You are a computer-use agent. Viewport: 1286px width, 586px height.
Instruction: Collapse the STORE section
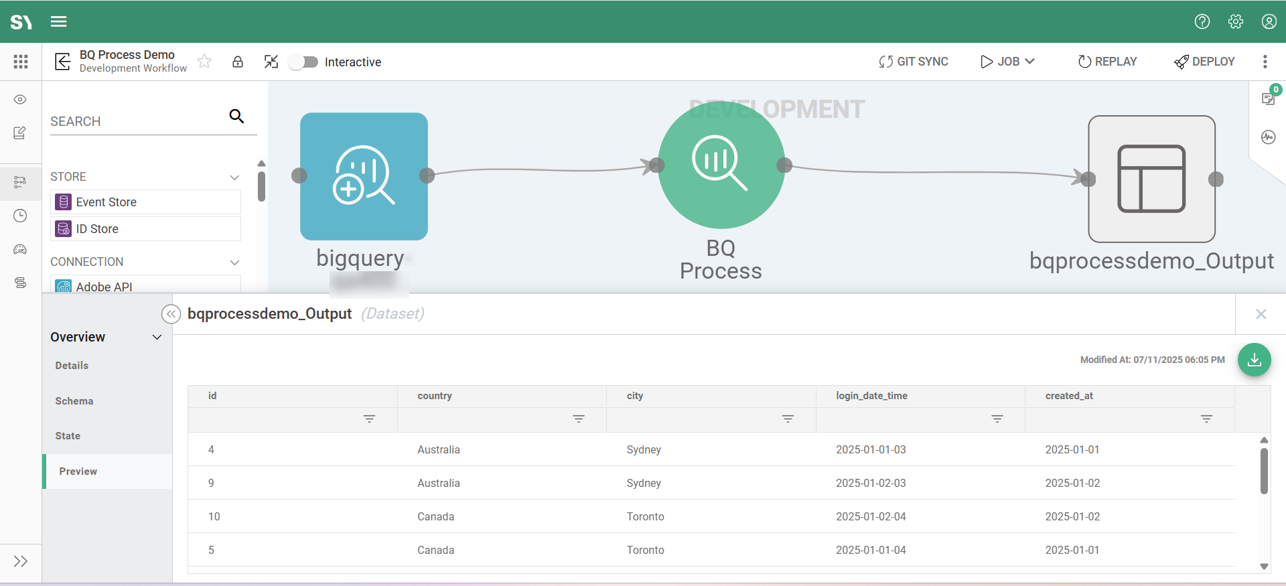(234, 177)
